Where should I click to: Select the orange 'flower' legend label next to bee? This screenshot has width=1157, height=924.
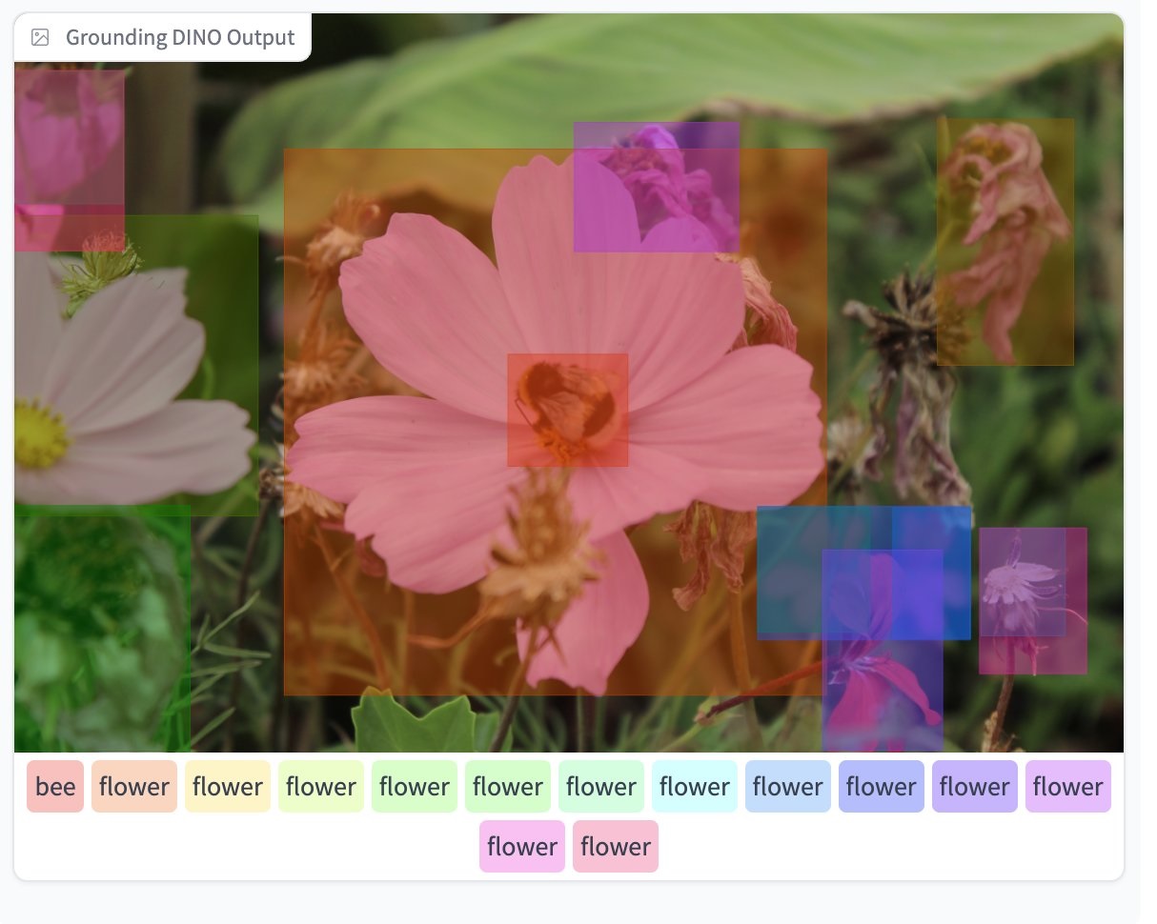tap(134, 787)
